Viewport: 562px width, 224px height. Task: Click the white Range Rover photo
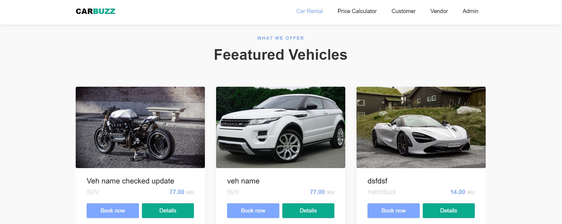click(281, 127)
